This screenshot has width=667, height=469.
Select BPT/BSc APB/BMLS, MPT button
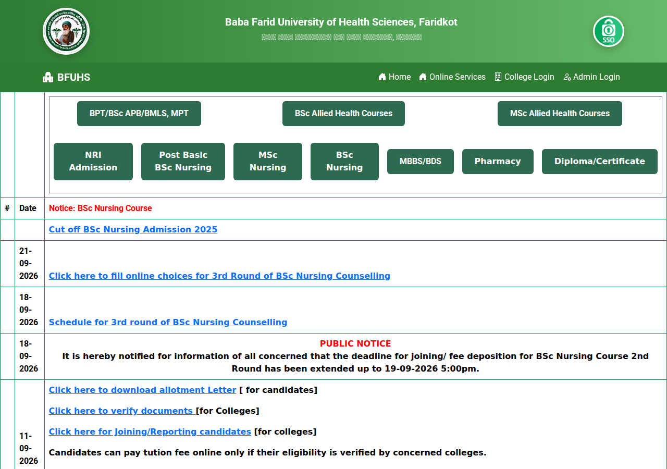pos(139,114)
